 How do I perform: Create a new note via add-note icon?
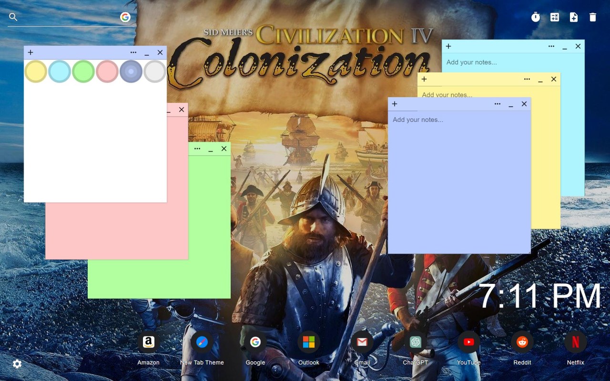(574, 17)
